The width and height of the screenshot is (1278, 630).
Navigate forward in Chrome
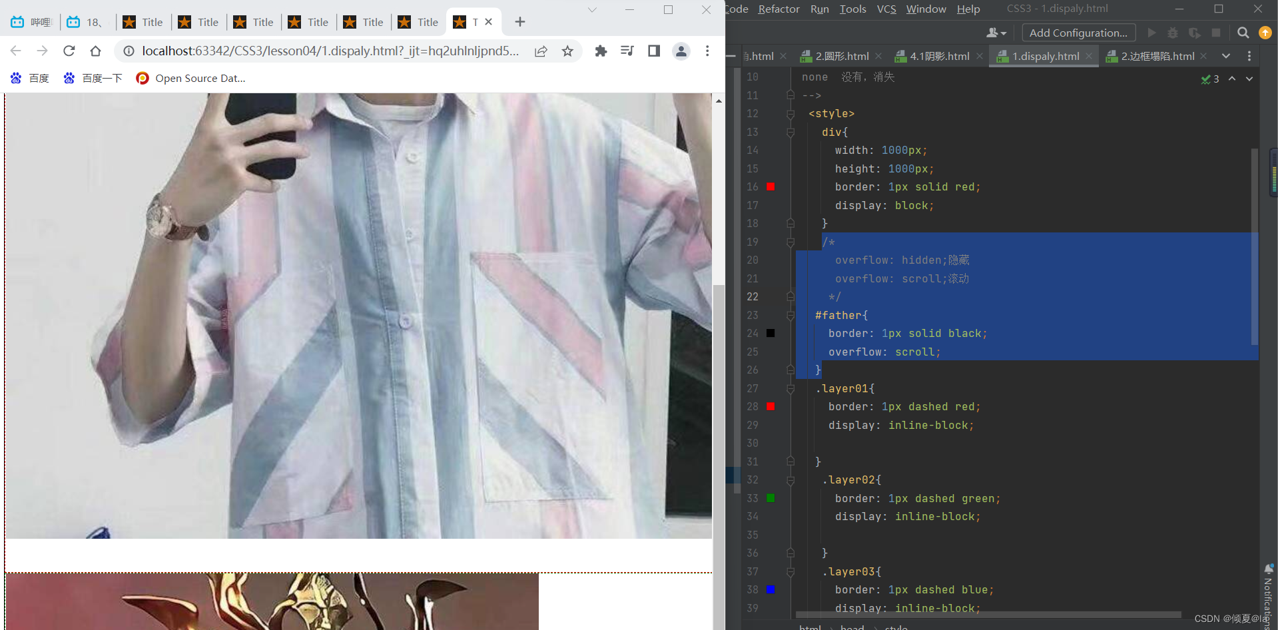pos(43,51)
